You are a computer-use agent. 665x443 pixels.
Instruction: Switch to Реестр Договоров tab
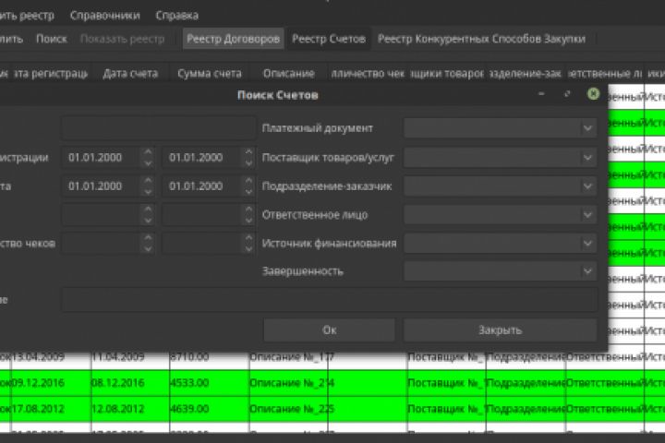click(x=234, y=39)
